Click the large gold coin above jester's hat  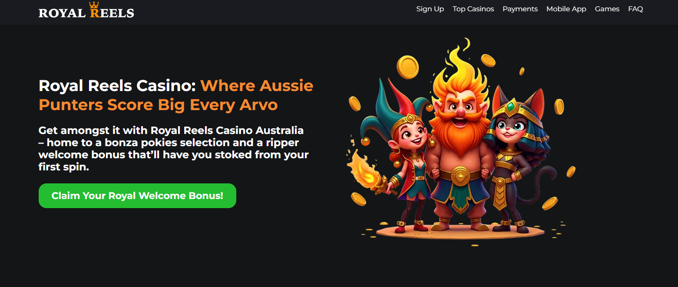pyautogui.click(x=408, y=67)
